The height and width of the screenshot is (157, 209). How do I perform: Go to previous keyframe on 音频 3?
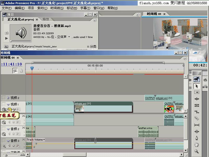point(9,146)
